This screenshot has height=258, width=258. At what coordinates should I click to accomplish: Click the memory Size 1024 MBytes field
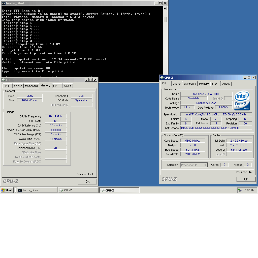click(30, 100)
